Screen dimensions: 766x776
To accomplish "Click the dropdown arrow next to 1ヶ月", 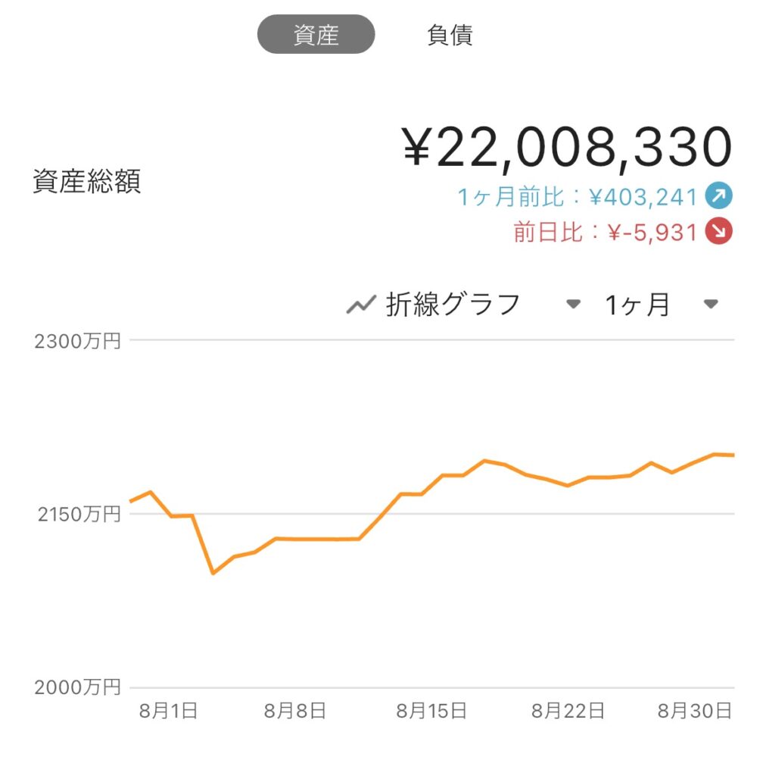I will point(710,305).
